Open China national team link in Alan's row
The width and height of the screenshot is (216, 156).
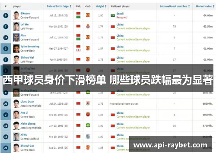tap(120, 36)
